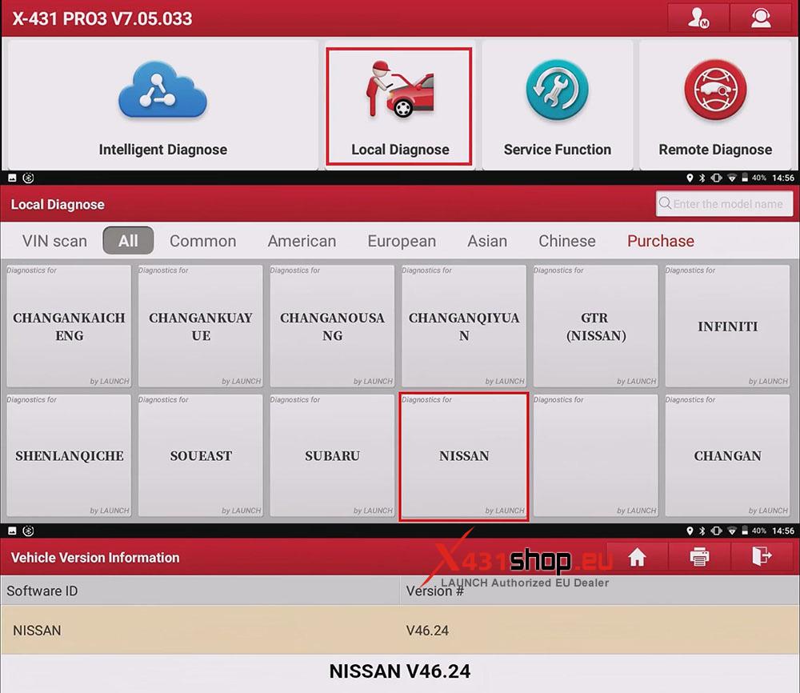
Task: Tap the headset customer support icon
Action: (x=760, y=18)
